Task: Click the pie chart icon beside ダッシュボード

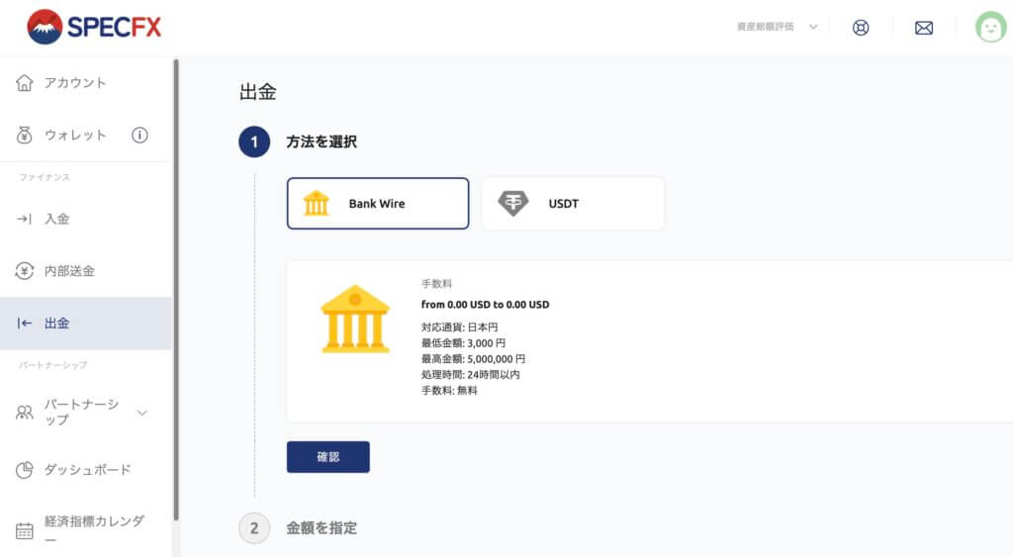Action: pyautogui.click(x=25, y=470)
